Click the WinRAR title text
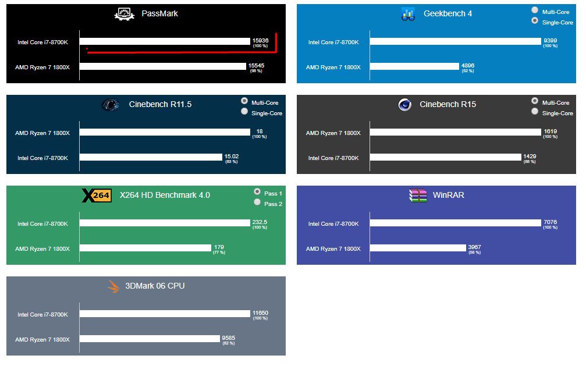Viewport: 586px width, 373px height. [x=449, y=196]
